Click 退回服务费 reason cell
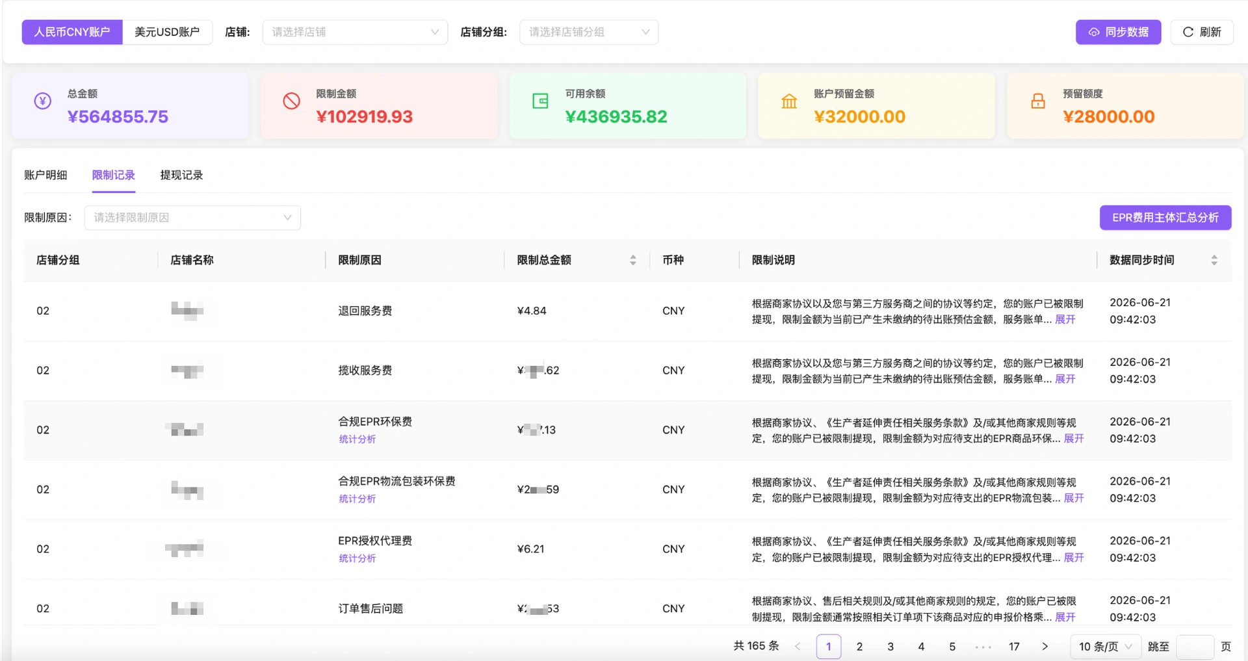The width and height of the screenshot is (1248, 661). click(365, 311)
